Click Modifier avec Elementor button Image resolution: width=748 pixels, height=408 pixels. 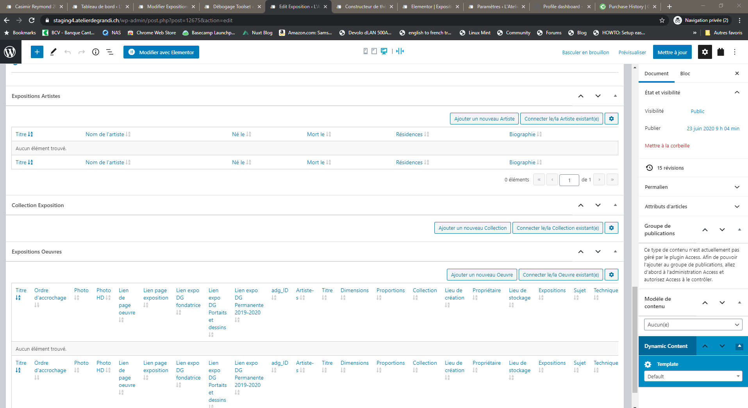pyautogui.click(x=161, y=52)
